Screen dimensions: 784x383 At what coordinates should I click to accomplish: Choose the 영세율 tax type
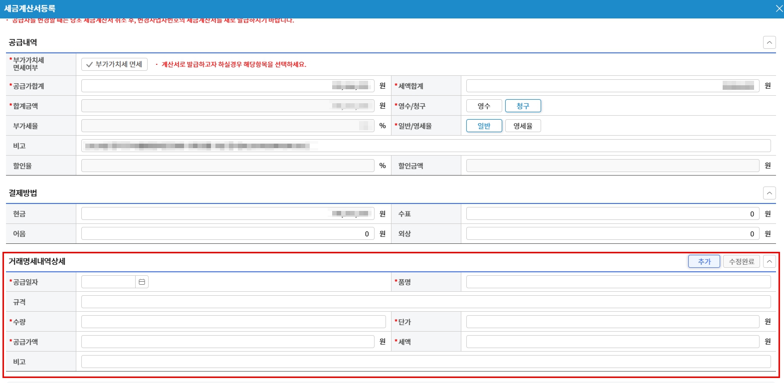coord(523,126)
